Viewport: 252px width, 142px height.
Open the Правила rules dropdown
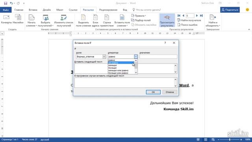139,16
